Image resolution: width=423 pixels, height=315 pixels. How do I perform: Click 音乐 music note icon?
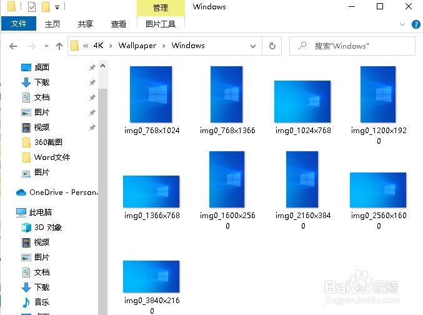click(26, 302)
